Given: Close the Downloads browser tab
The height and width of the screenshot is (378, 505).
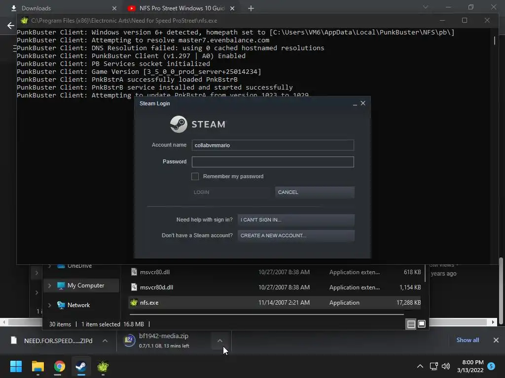Looking at the screenshot, I should pyautogui.click(x=114, y=8).
